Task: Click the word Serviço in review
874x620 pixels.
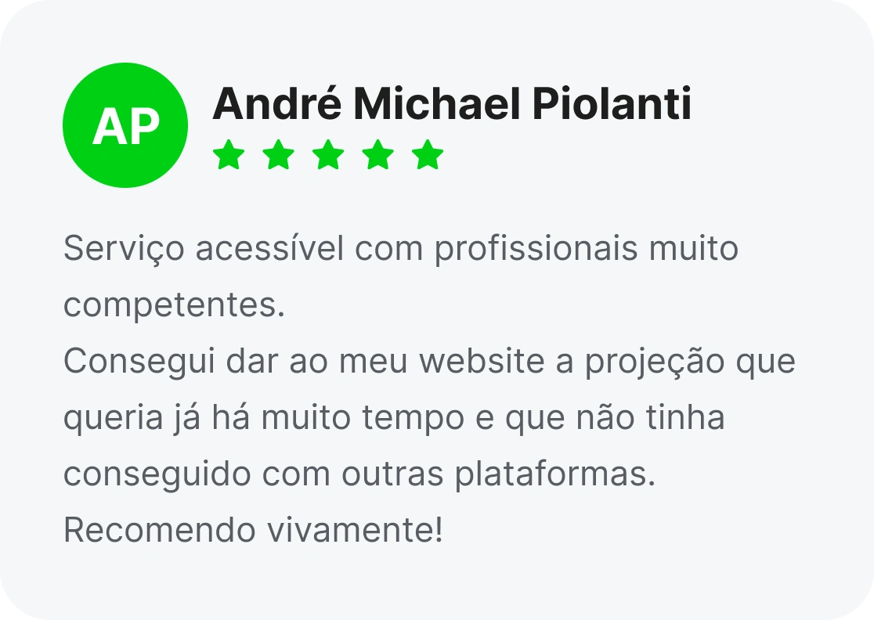Action: [124, 249]
